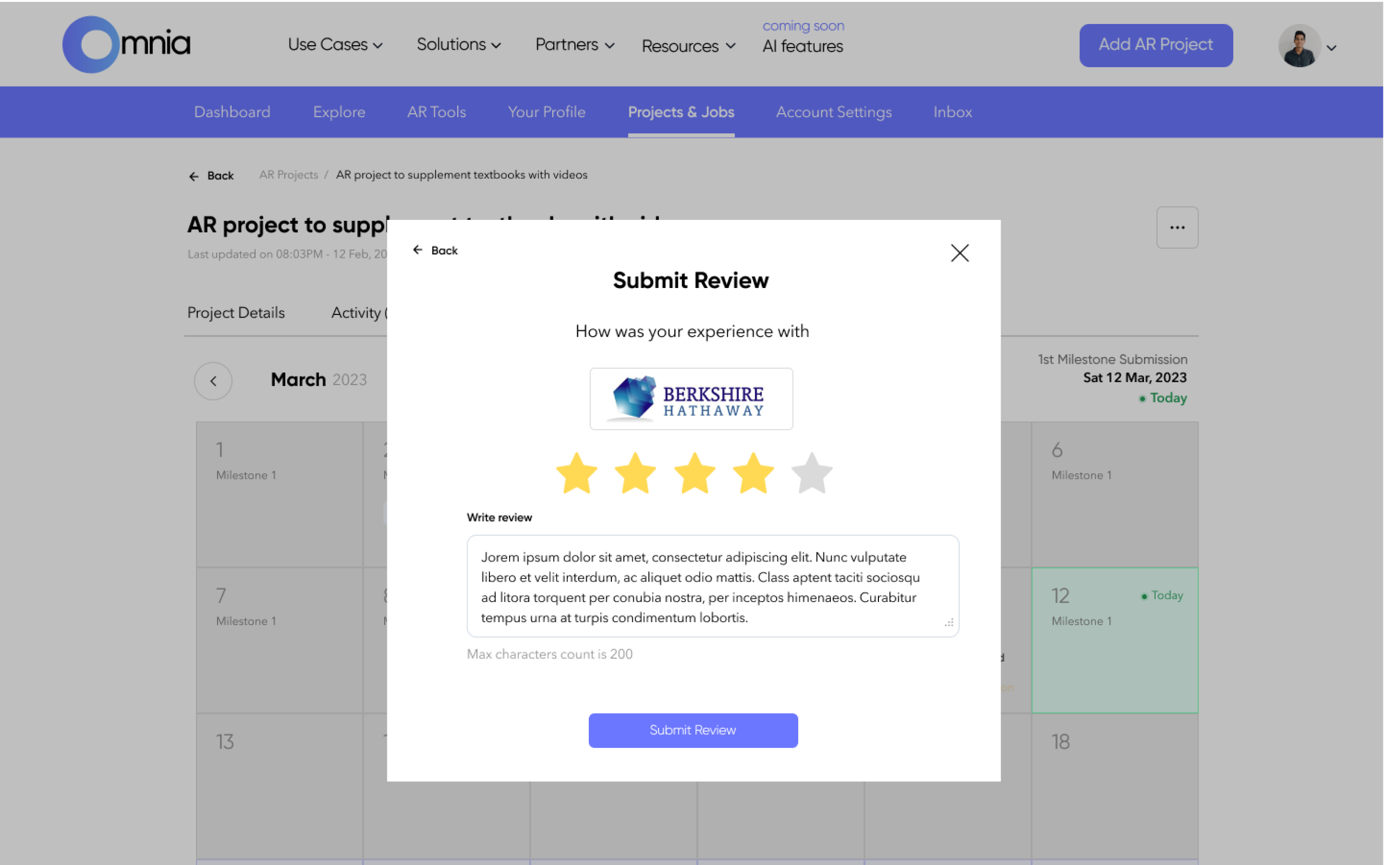
Task: Click calendar day 18 cell
Action: [1116, 787]
